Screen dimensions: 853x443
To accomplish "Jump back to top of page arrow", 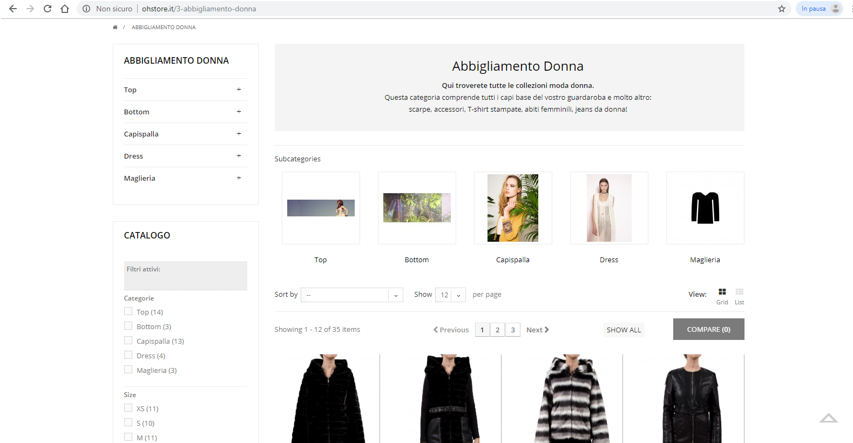I will coord(829,418).
